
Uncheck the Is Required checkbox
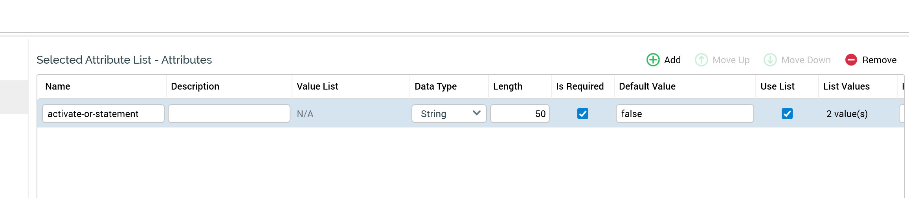tap(582, 114)
